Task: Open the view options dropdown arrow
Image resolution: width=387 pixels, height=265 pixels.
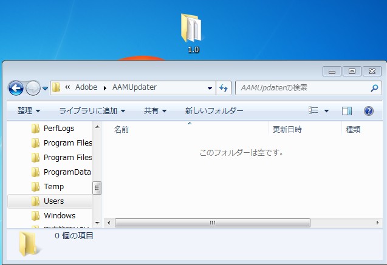Action: [326, 112]
